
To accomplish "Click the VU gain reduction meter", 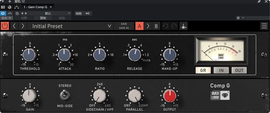I will [x=221, y=50].
